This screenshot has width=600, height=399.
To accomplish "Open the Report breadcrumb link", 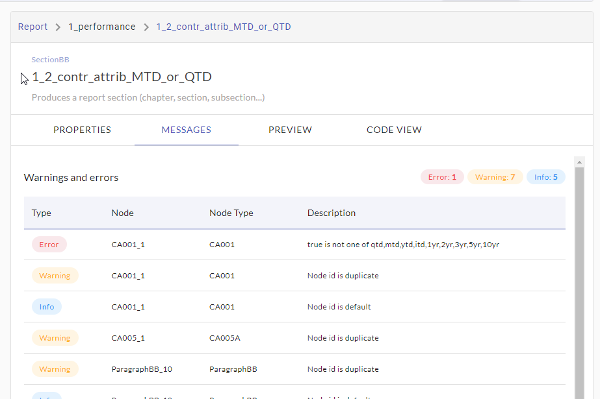I will tap(33, 27).
